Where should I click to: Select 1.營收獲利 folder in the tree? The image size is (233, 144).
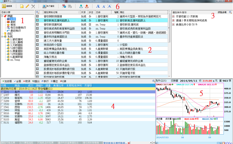[15, 39]
